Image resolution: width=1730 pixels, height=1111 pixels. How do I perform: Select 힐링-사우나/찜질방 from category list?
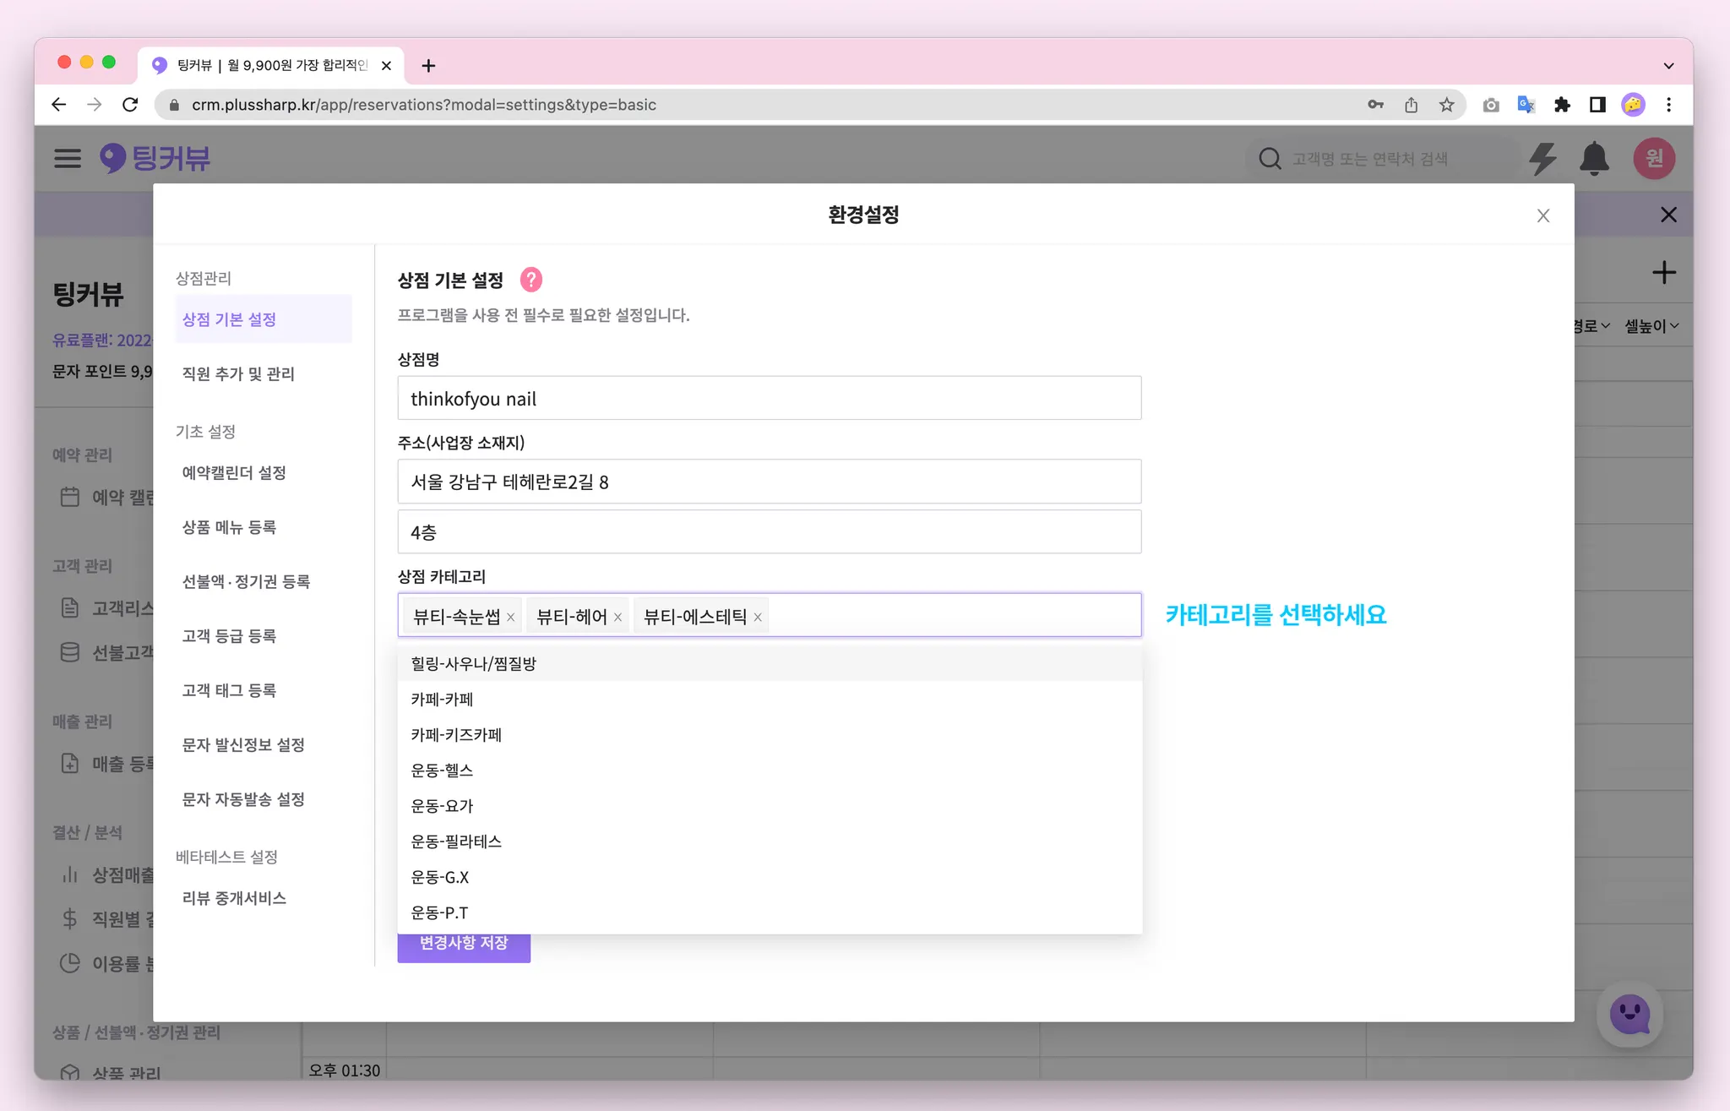pos(474,664)
